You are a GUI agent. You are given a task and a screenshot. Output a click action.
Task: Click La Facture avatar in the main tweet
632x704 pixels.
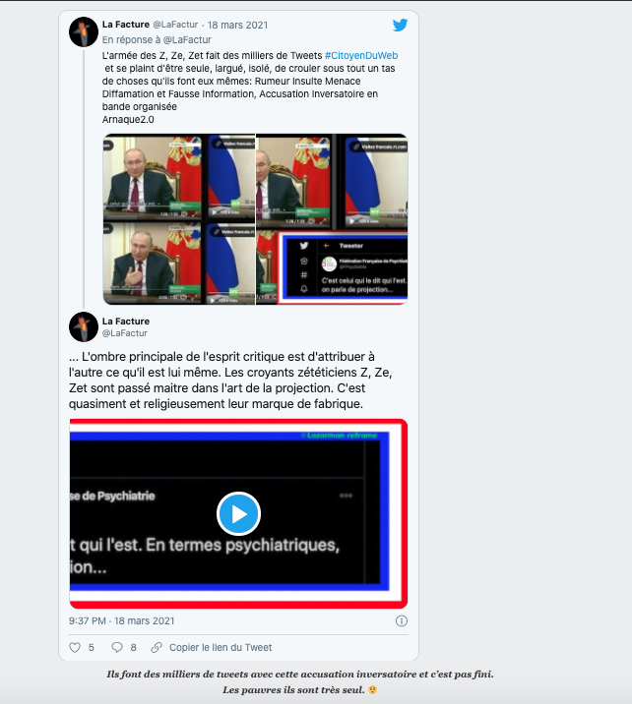click(84, 326)
